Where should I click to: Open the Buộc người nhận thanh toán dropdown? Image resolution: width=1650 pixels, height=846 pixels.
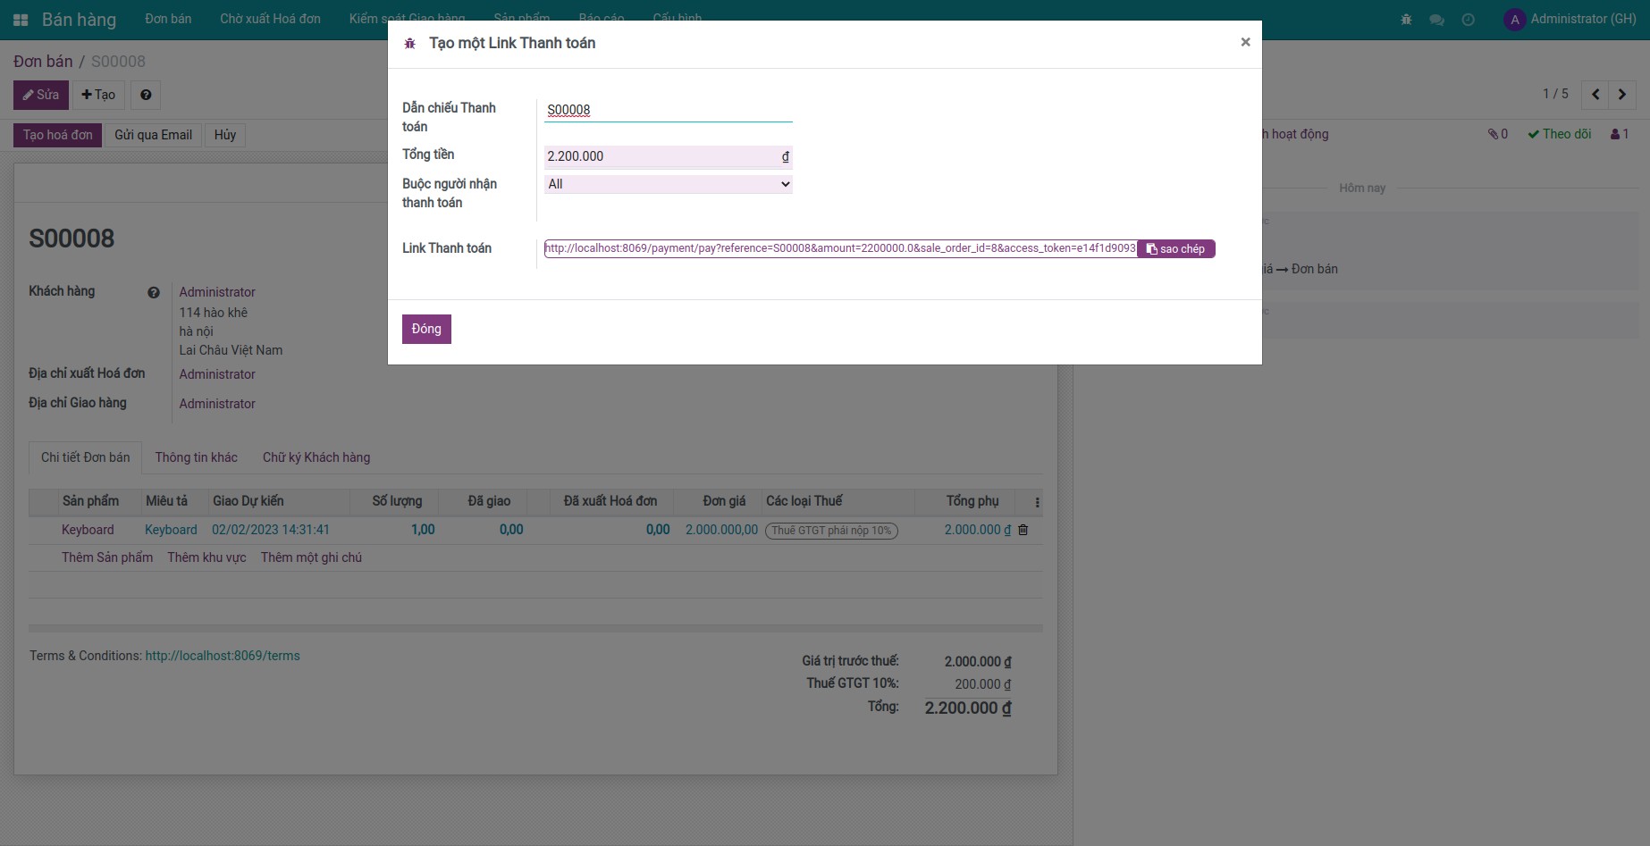(x=668, y=184)
